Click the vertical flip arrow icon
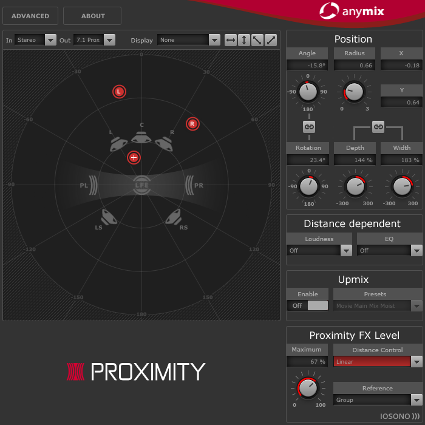 pyautogui.click(x=244, y=40)
